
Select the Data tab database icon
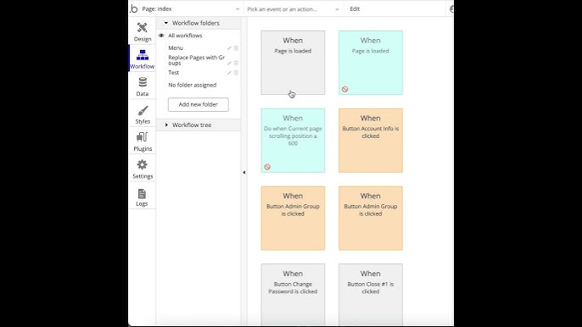click(x=143, y=82)
